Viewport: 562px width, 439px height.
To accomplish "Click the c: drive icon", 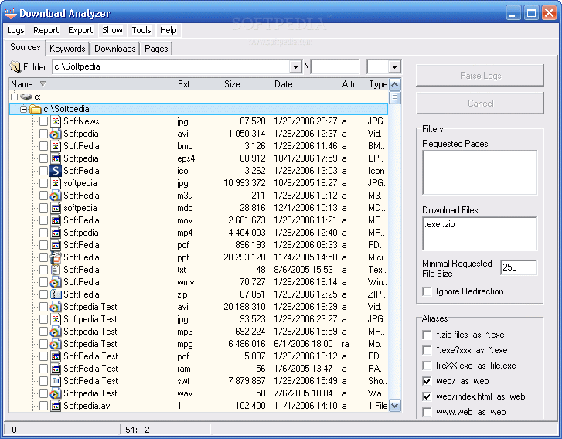I will 26,97.
